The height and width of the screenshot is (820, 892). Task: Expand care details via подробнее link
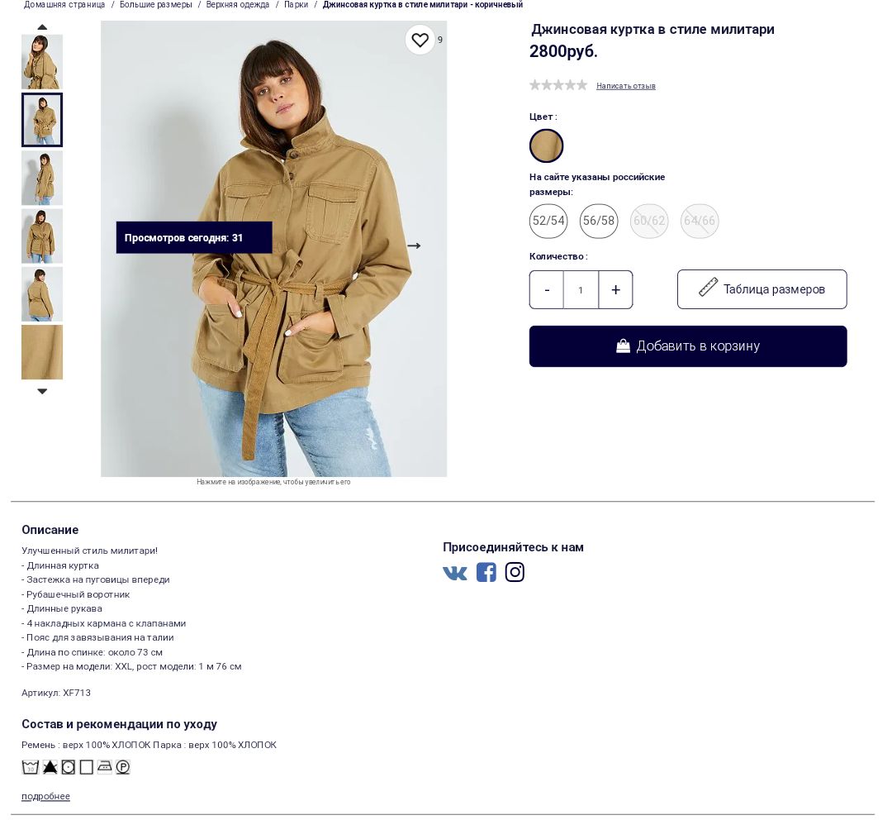45,797
